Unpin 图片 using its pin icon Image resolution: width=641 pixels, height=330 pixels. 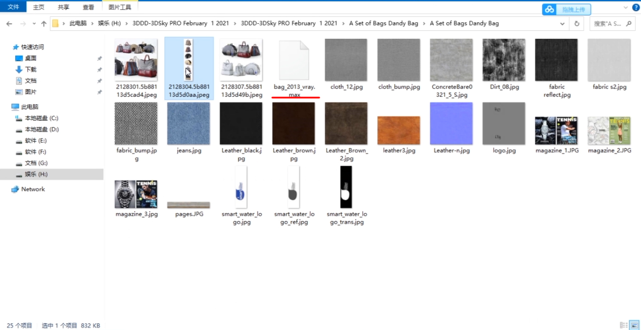coord(99,92)
